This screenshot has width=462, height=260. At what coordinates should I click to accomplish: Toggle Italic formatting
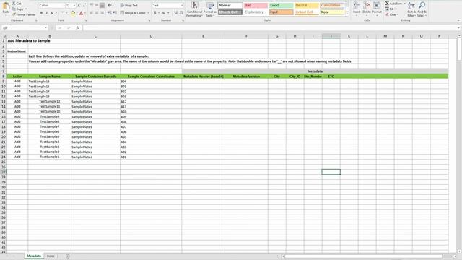(x=46, y=13)
